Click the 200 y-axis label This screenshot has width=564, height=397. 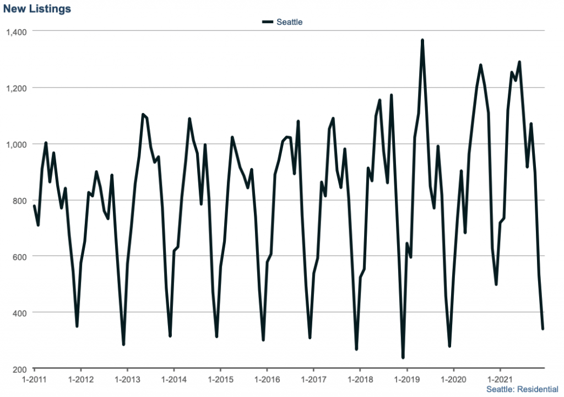19,369
